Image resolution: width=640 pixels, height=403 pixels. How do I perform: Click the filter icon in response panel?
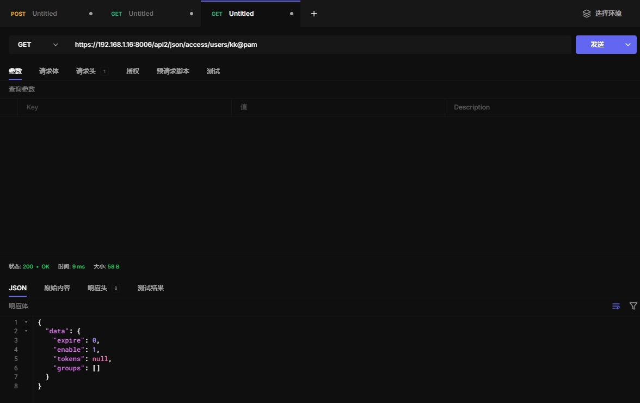pos(633,306)
